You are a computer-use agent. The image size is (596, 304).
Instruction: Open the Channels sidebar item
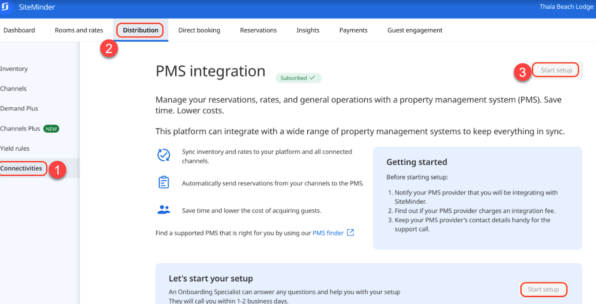13,88
